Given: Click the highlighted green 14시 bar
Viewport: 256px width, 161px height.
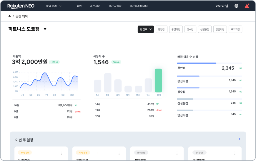Looking at the screenshot, I should (158, 80).
